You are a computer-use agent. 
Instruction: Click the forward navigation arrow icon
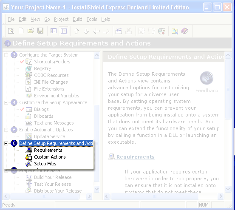[x=106, y=31]
